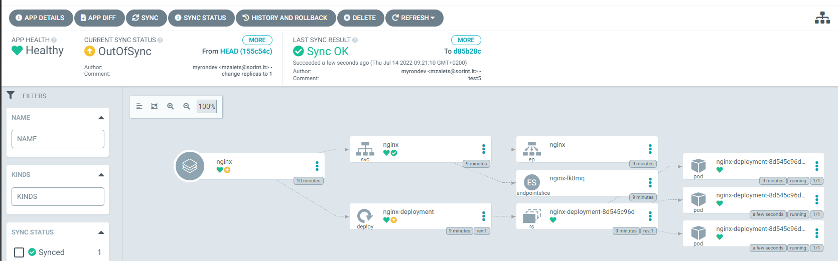The width and height of the screenshot is (838, 261).
Task: Open the App Details panel
Action: click(41, 18)
